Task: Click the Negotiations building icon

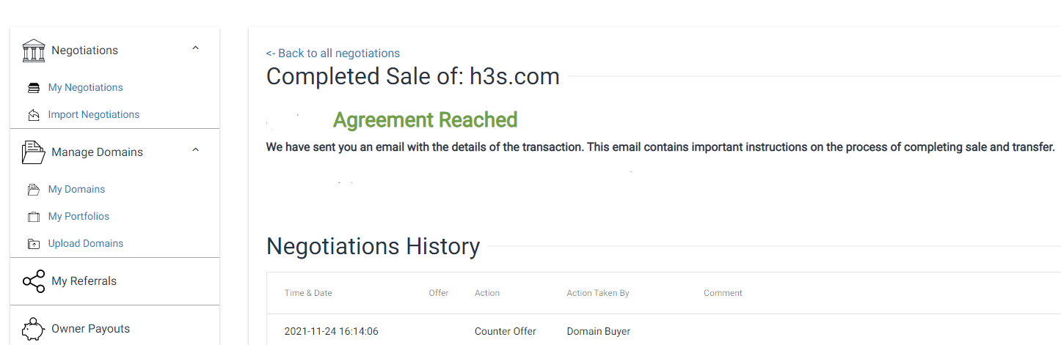Action: (34, 51)
